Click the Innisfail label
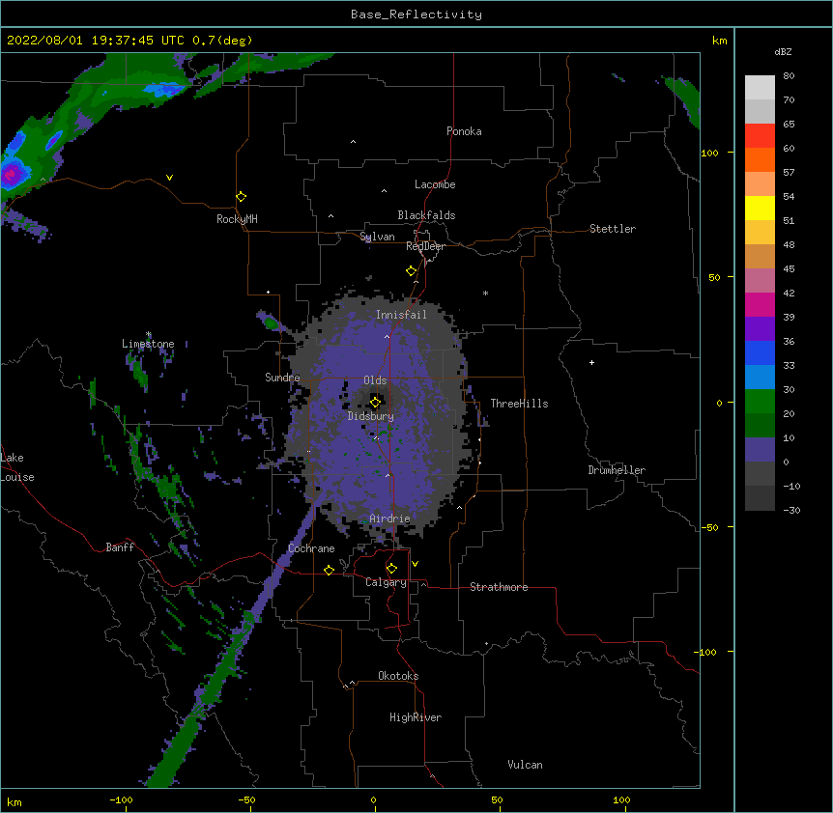Screen dimensions: 833x813 tap(401, 315)
